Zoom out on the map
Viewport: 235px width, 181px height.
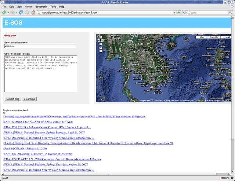coord(101,51)
